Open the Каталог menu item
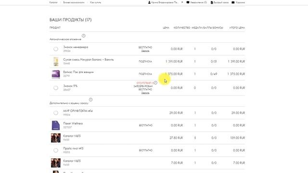This screenshot has width=308, height=173. (x=53, y=2)
